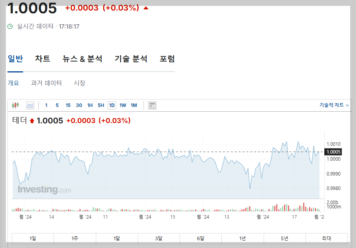Open the 포럼 tab
This screenshot has height=248, width=356.
(167, 59)
